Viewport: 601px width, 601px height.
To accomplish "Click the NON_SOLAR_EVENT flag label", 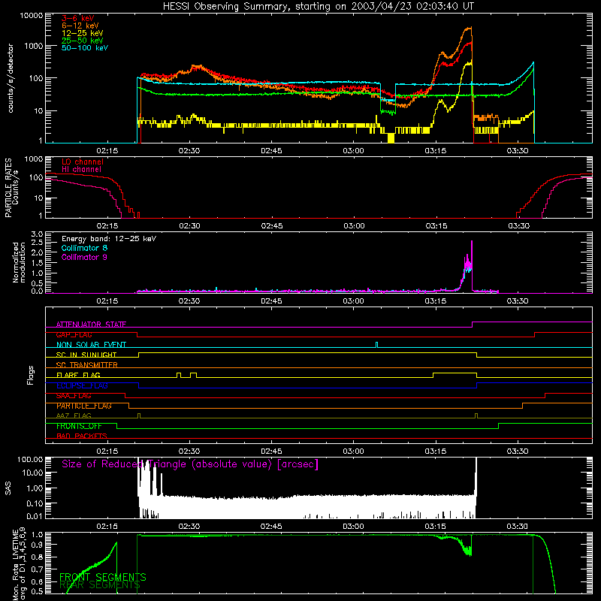I will [x=91, y=345].
